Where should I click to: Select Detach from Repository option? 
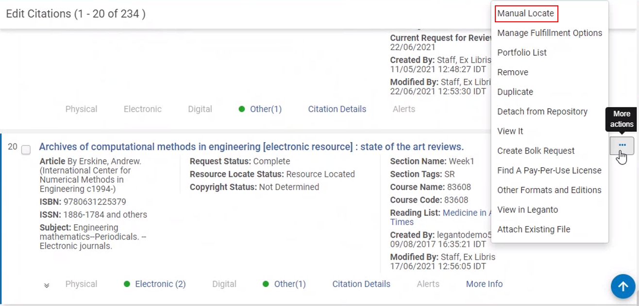(x=542, y=112)
